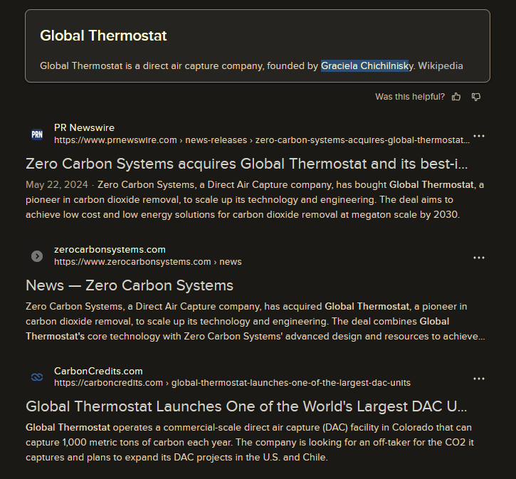The height and width of the screenshot is (479, 516).
Task: Open News — Zero Carbon Systems result
Action: coord(130,285)
